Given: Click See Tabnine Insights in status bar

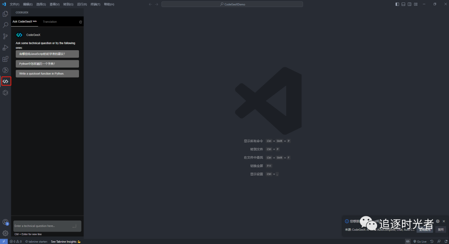Looking at the screenshot, I should coord(66,242).
